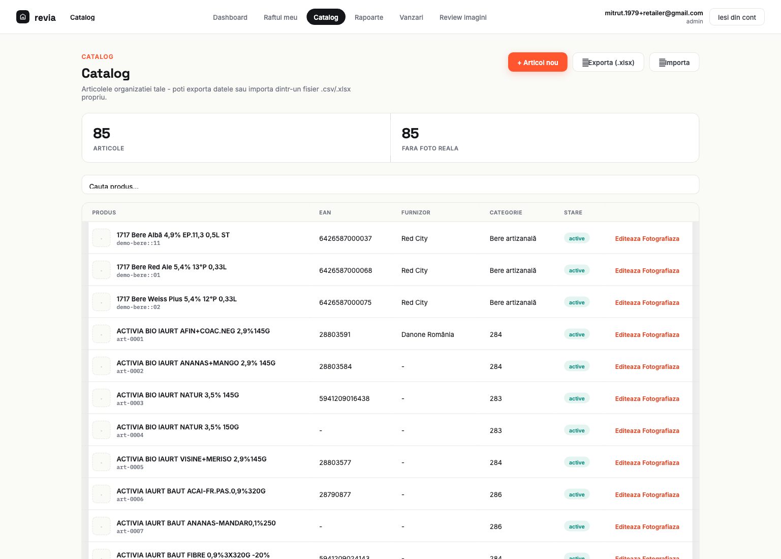Click Bere artizanală category in Weiss Plus row

point(513,302)
